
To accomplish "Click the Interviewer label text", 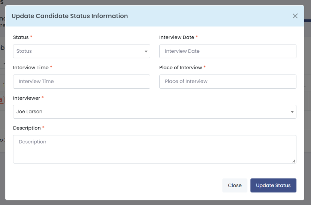I will click(x=27, y=98).
